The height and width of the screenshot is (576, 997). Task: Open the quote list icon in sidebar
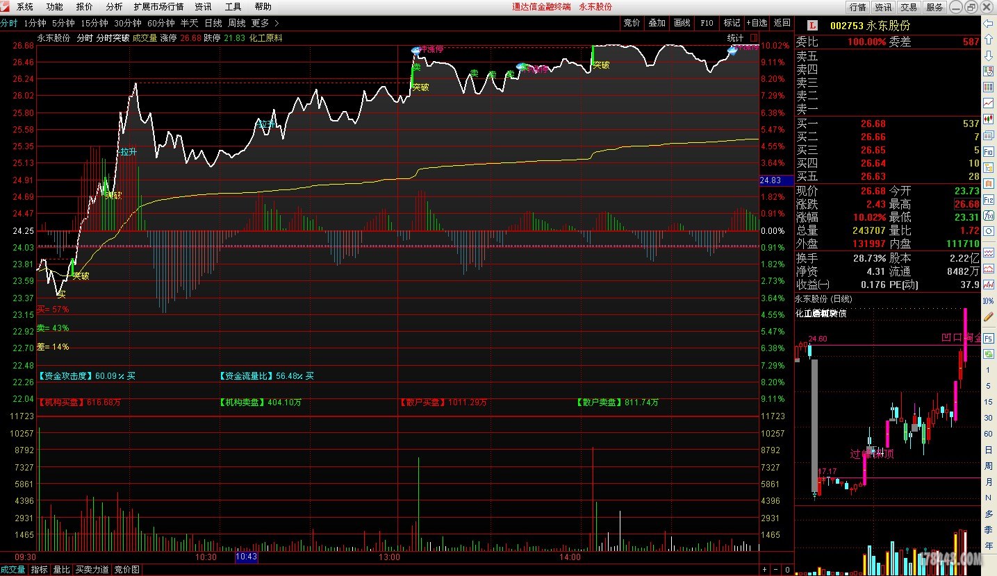tap(988, 71)
